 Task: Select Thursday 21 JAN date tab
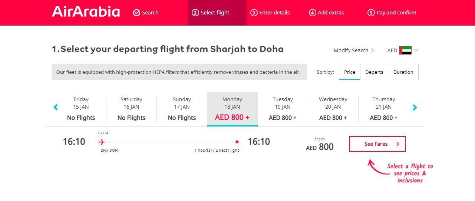[383, 109]
